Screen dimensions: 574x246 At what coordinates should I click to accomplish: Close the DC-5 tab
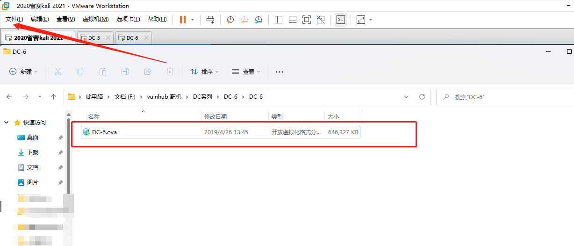tap(108, 38)
